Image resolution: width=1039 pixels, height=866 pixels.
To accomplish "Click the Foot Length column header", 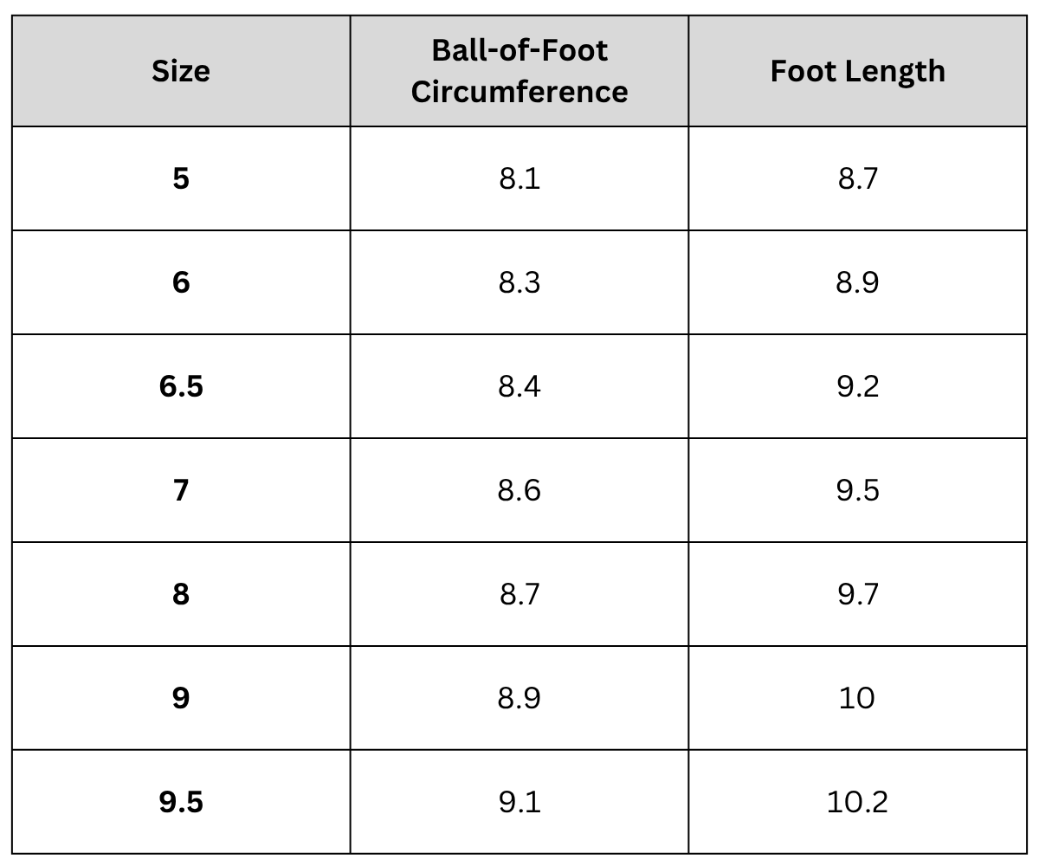I will (857, 71).
